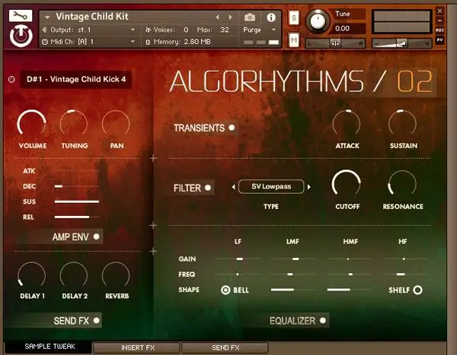The width and height of the screenshot is (457, 355).
Task: Click the TUNING knob
Action: coord(74,124)
